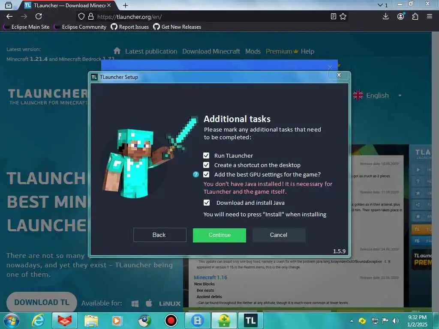The height and width of the screenshot is (329, 439).
Task: Open the browser downloads panel
Action: [385, 17]
